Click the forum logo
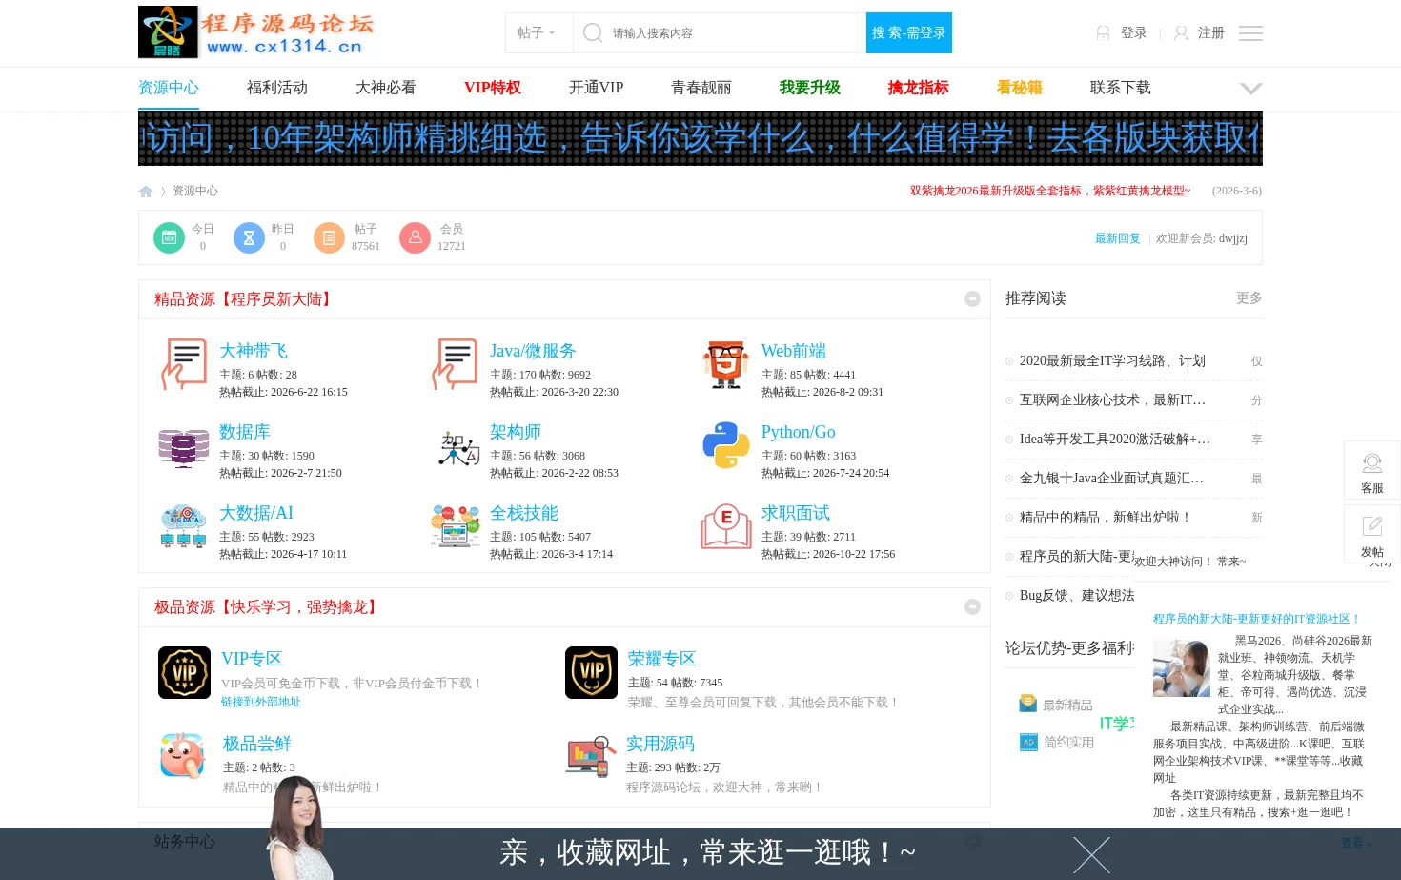Image resolution: width=1401 pixels, height=880 pixels. coord(256,32)
